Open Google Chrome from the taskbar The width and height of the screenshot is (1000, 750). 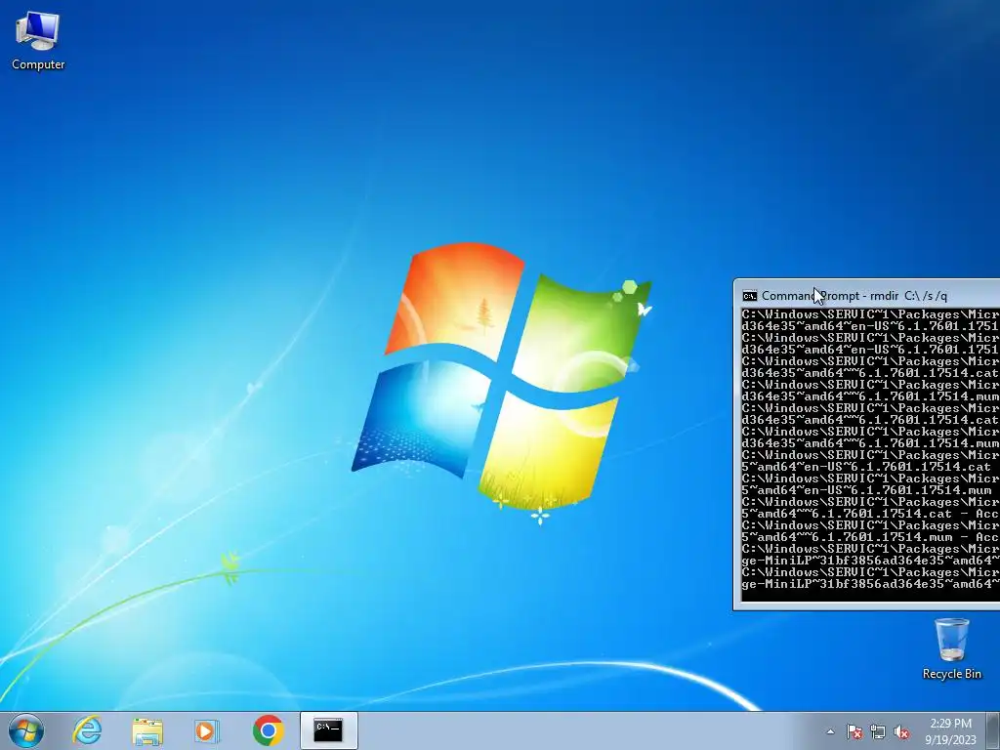coord(268,730)
